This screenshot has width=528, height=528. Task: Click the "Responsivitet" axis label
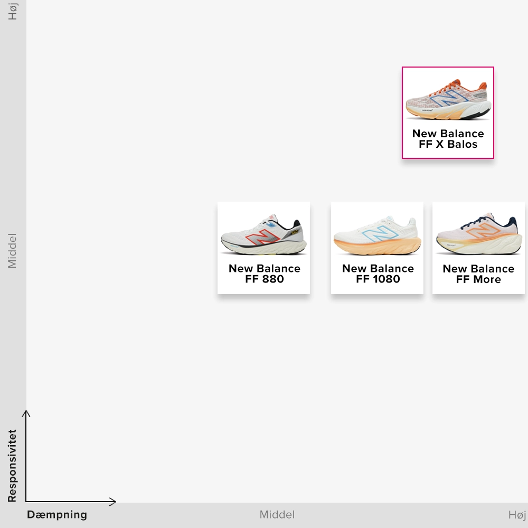tap(12, 465)
